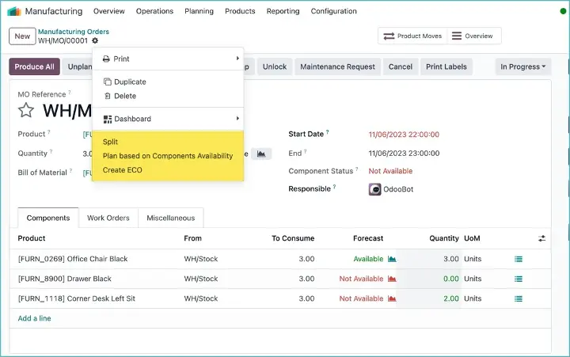Follow the Manufacturing Orders breadcrumb link
Image resolution: width=570 pixels, height=357 pixels.
click(x=74, y=32)
